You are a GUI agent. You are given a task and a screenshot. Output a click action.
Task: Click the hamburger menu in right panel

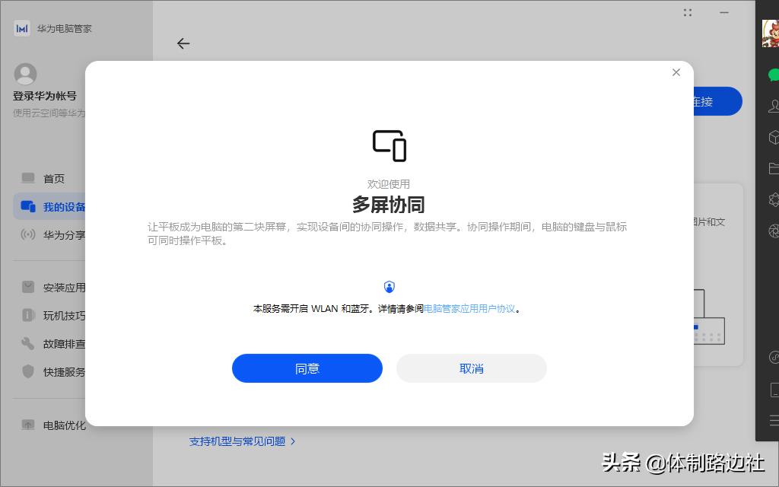point(774,421)
